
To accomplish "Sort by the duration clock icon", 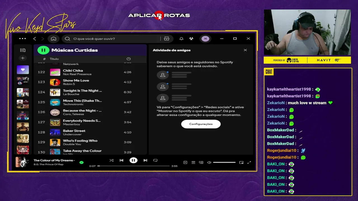I will [129, 59].
